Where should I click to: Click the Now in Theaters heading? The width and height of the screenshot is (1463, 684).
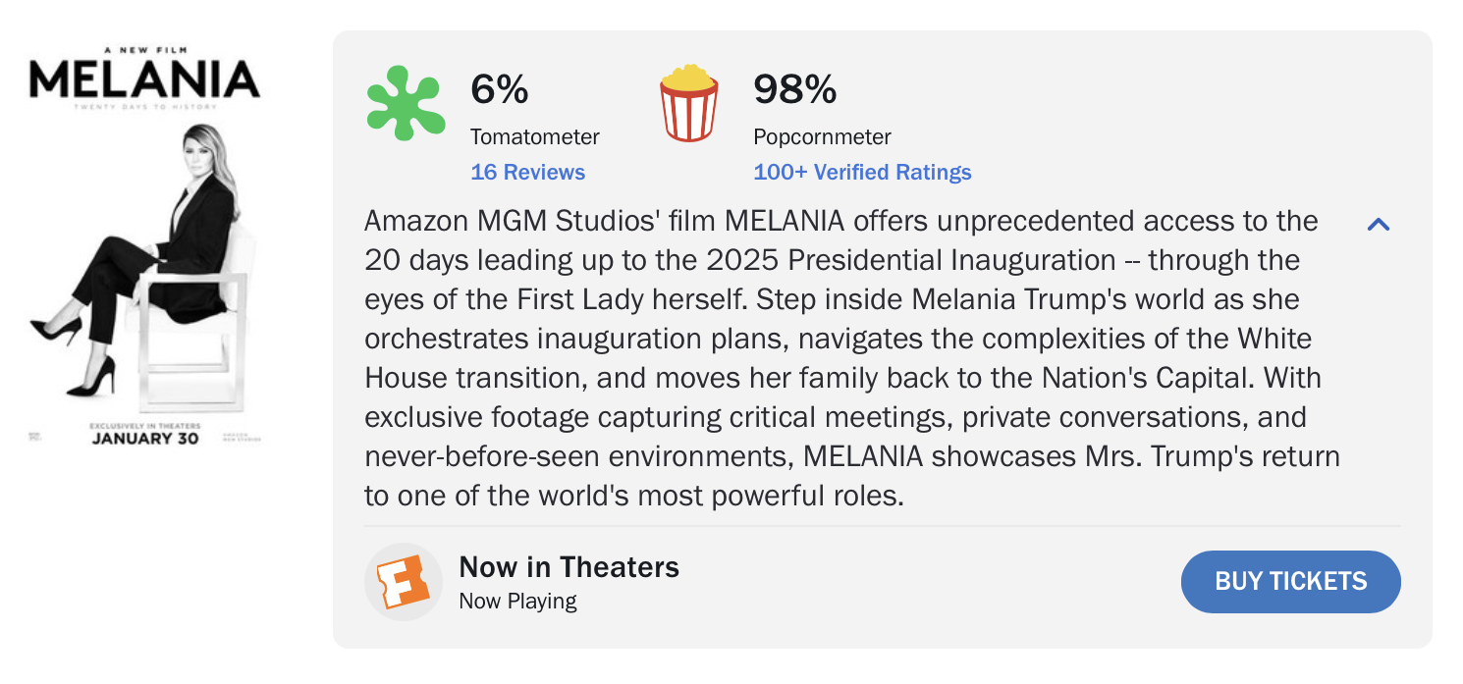(x=569, y=567)
